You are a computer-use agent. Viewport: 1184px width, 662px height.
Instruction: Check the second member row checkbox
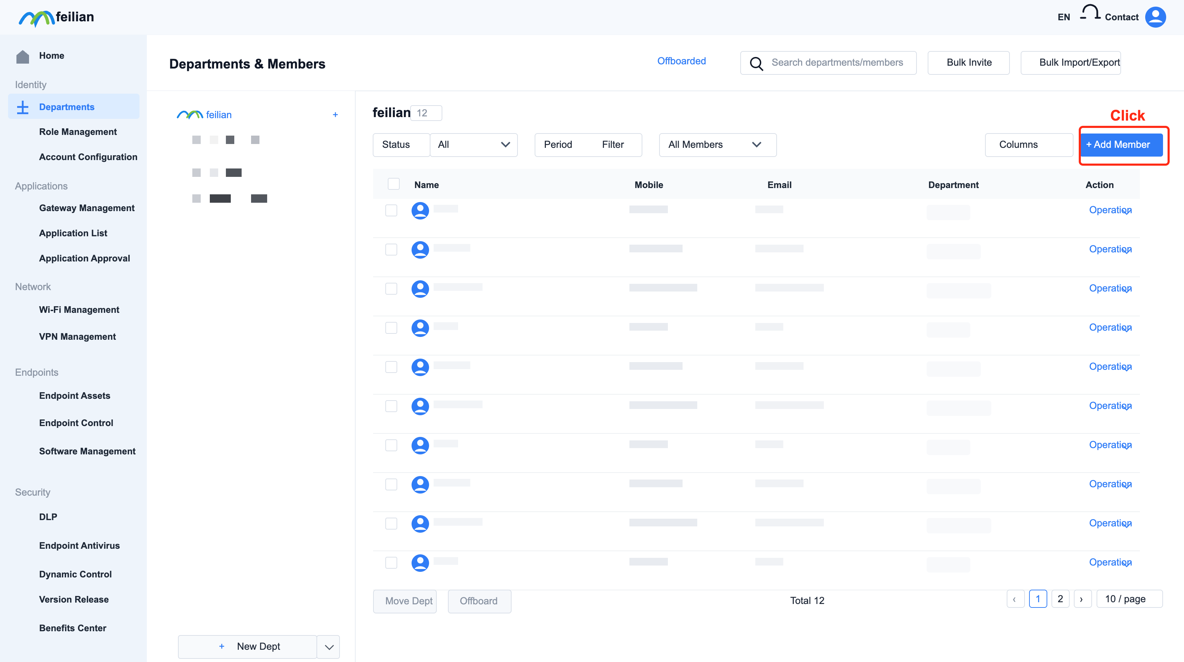391,250
